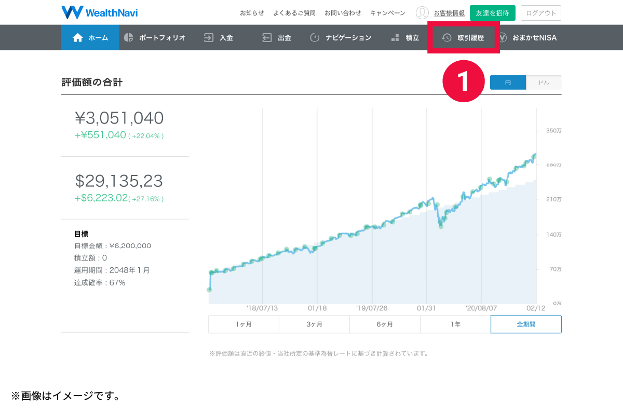The width and height of the screenshot is (623, 410).
Task: Switch currency display to 円
Action: [508, 83]
